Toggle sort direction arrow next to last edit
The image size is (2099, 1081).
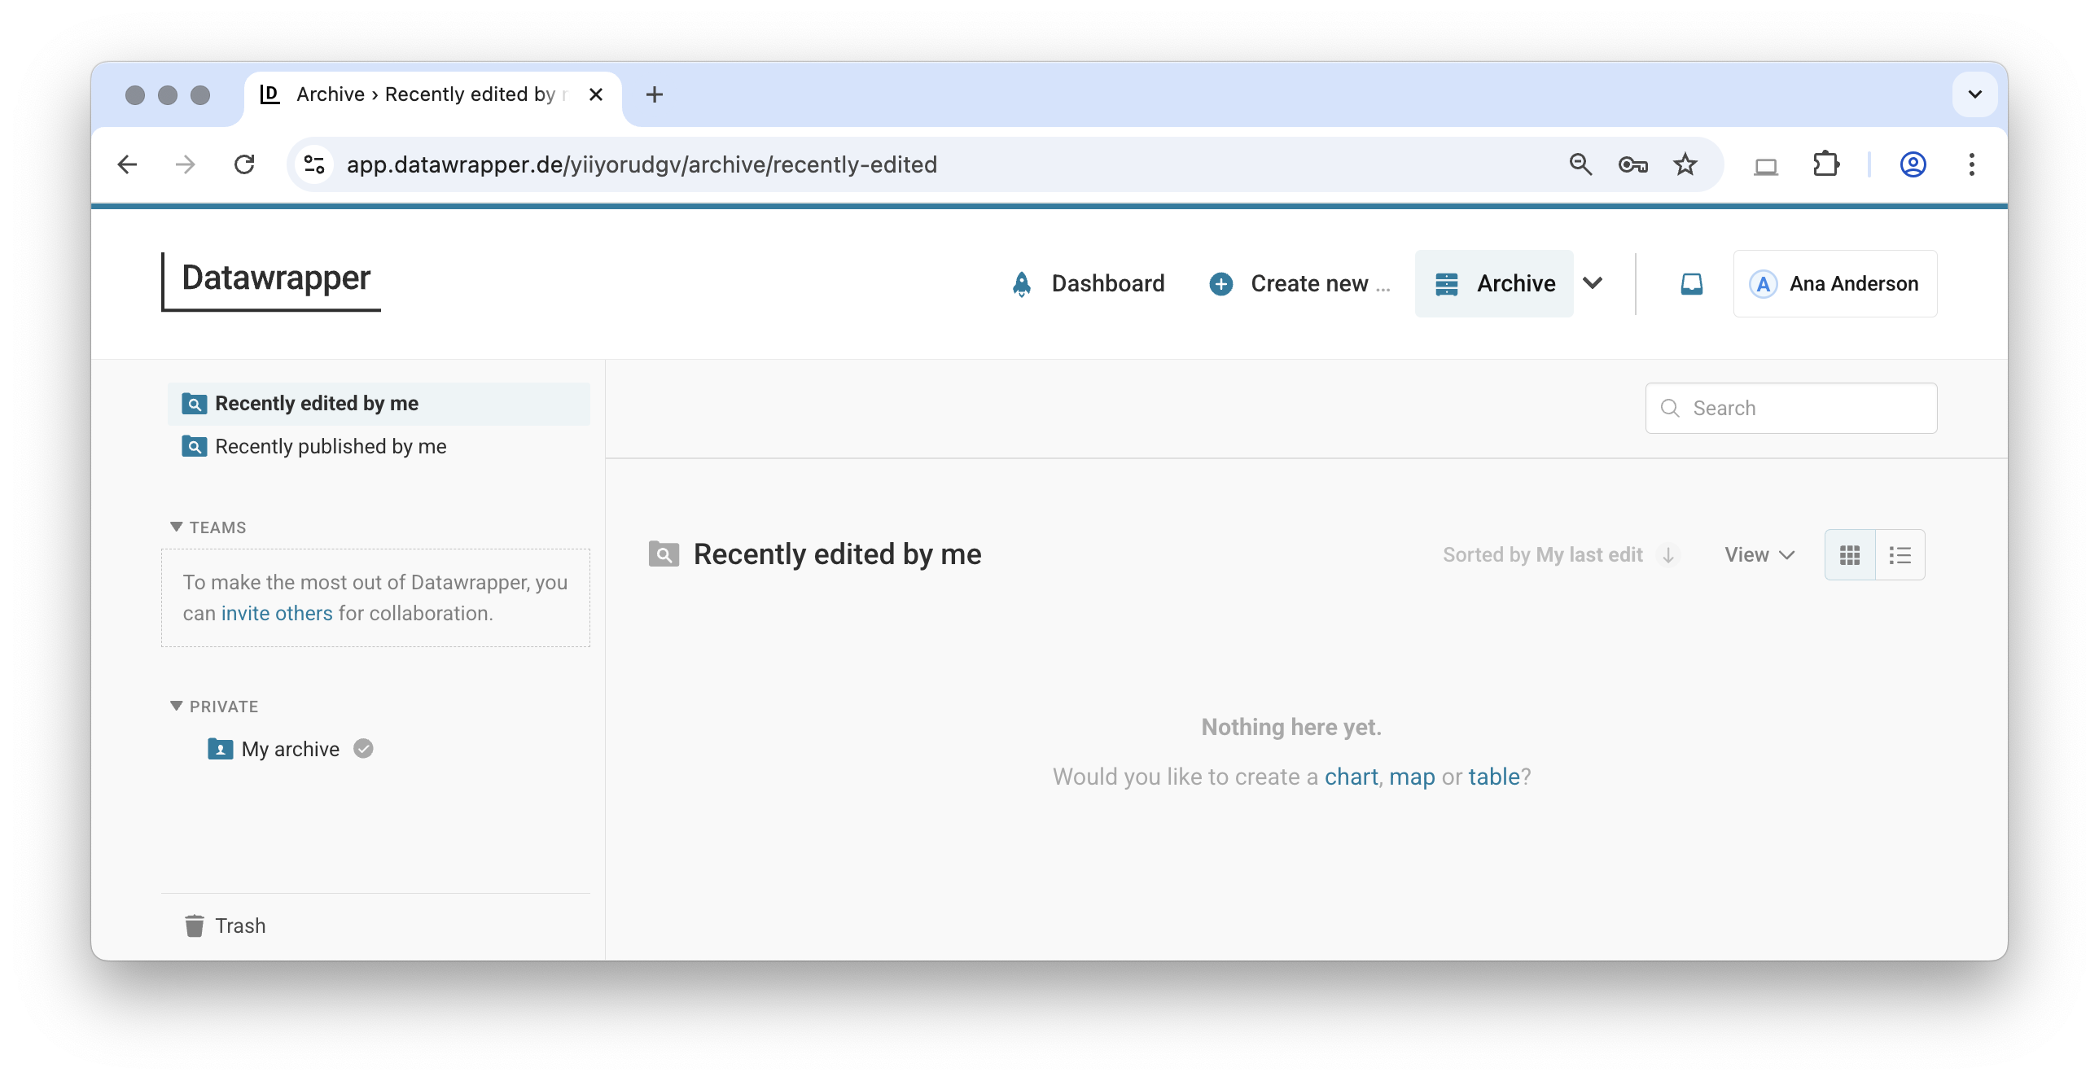(x=1668, y=555)
